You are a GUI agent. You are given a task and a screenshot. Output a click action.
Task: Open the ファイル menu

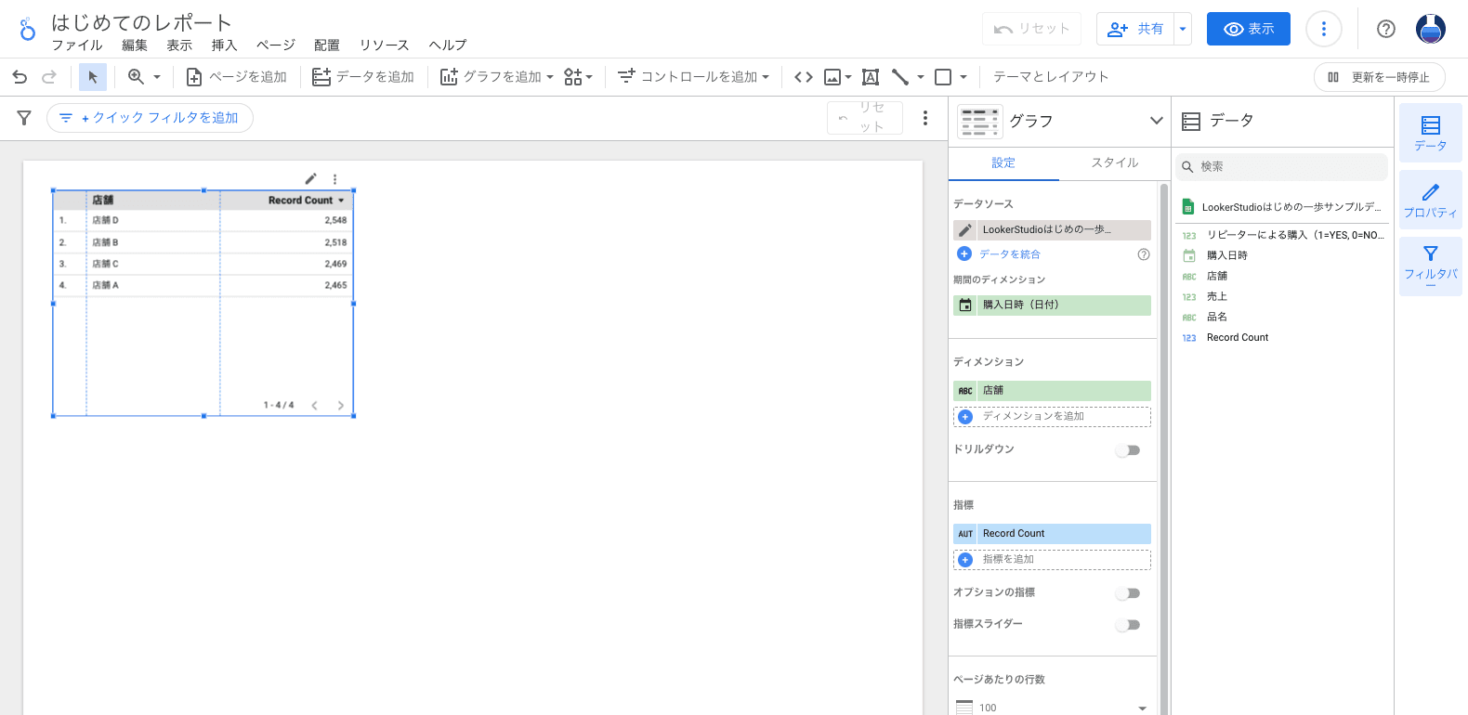(77, 45)
